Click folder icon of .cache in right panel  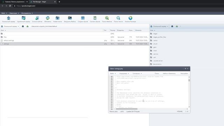151,41
